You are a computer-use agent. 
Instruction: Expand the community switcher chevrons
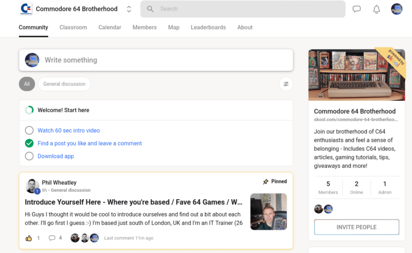[129, 9]
